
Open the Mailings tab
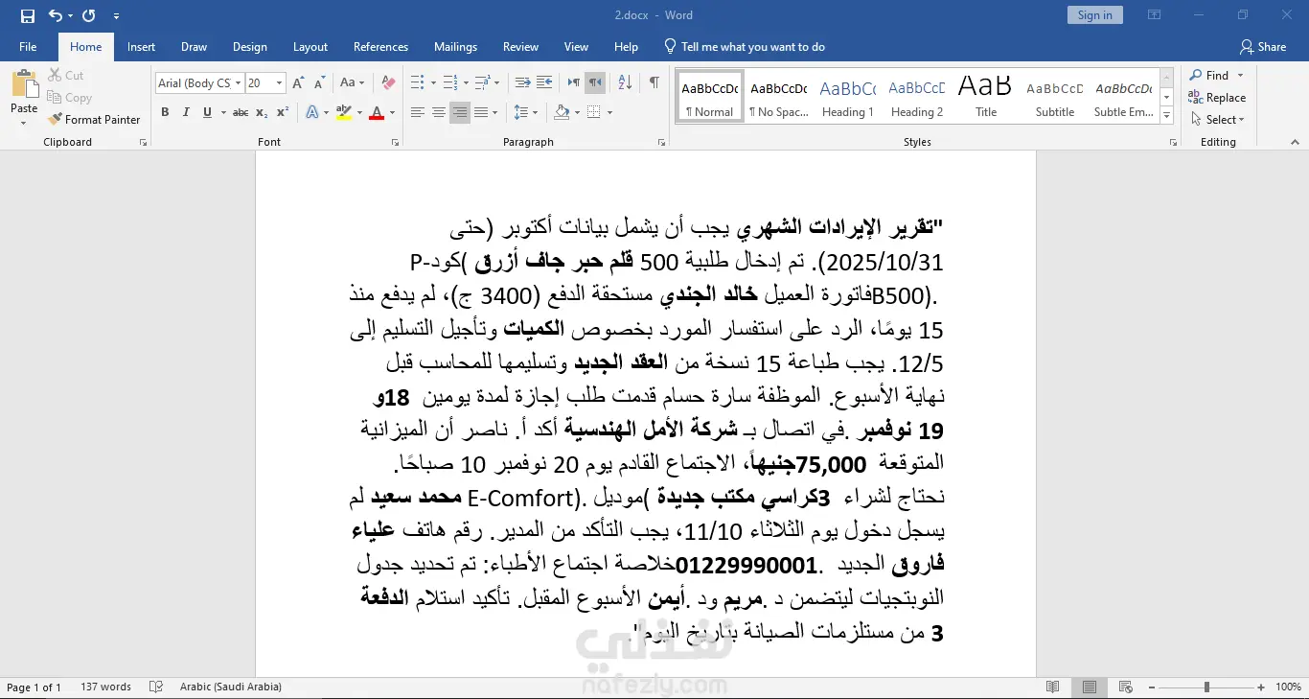tap(455, 47)
